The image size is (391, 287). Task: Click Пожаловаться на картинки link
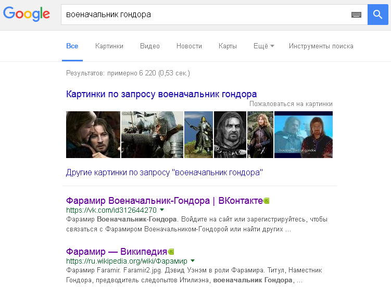tap(291, 104)
